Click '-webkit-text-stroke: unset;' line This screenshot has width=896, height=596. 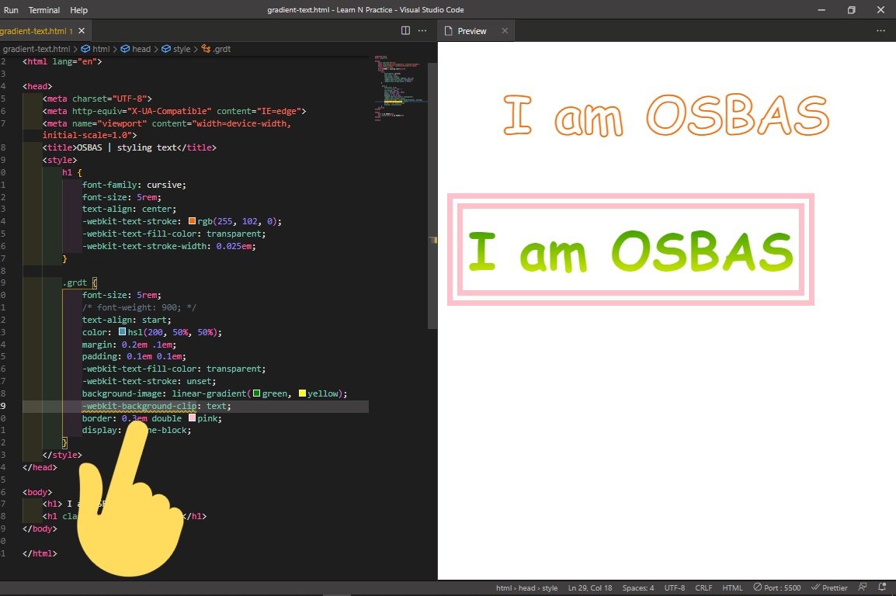click(148, 381)
